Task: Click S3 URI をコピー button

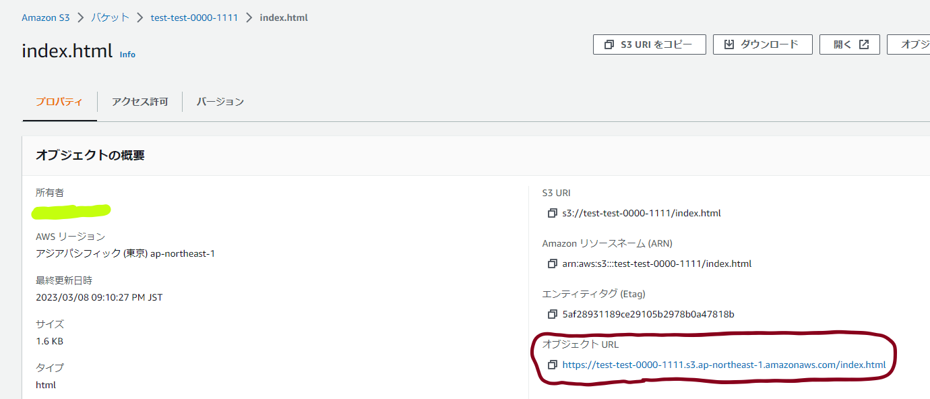Action: [x=649, y=44]
